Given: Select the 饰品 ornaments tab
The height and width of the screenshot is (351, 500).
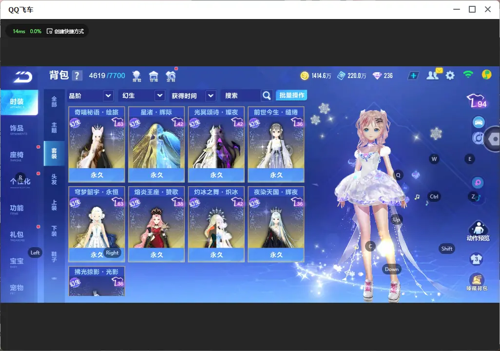Looking at the screenshot, I should point(19,129).
